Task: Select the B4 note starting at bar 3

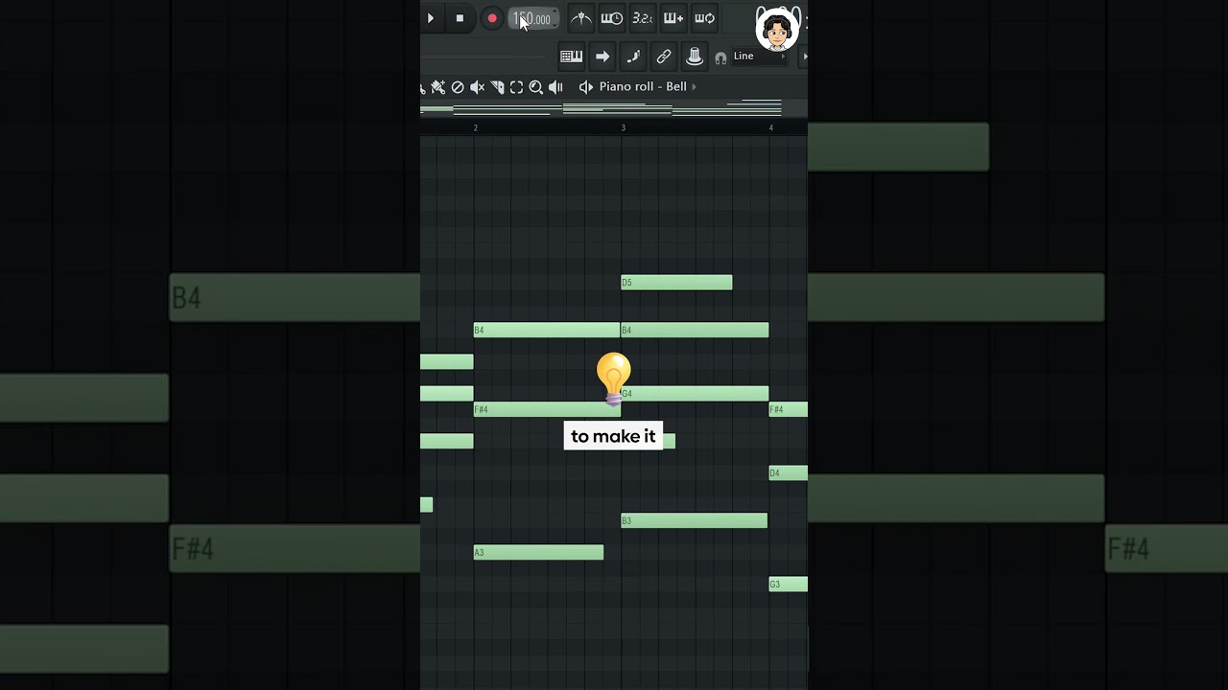Action: click(x=695, y=331)
